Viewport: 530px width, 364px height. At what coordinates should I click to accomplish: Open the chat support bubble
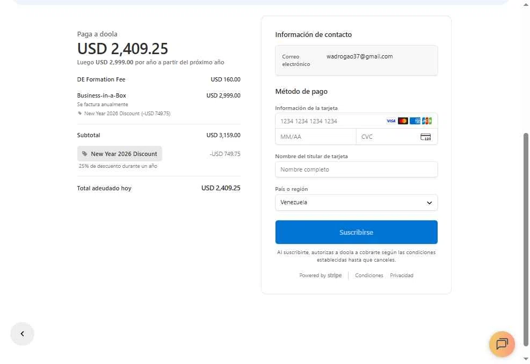pos(502,344)
